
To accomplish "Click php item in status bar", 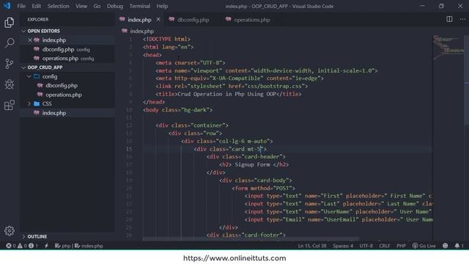I will click(x=63, y=246).
